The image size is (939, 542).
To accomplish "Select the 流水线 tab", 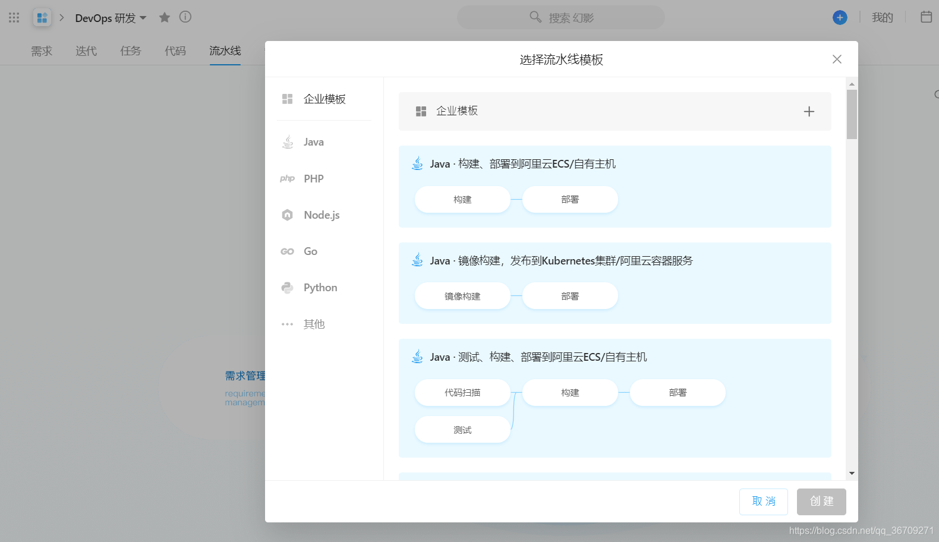I will (x=225, y=51).
